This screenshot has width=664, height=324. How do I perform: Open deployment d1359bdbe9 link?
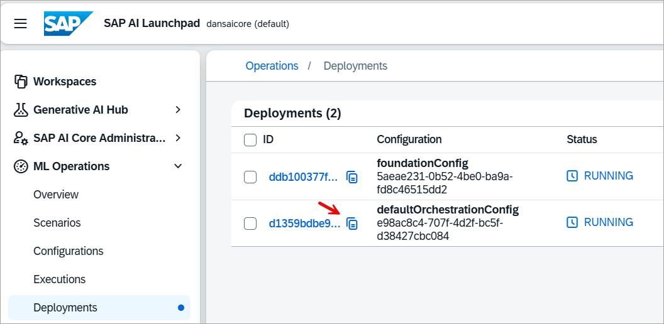[x=304, y=224]
